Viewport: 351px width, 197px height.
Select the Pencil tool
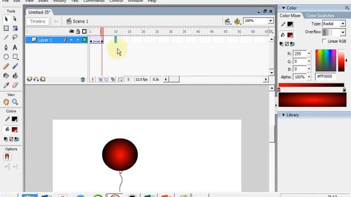click(x=6, y=66)
